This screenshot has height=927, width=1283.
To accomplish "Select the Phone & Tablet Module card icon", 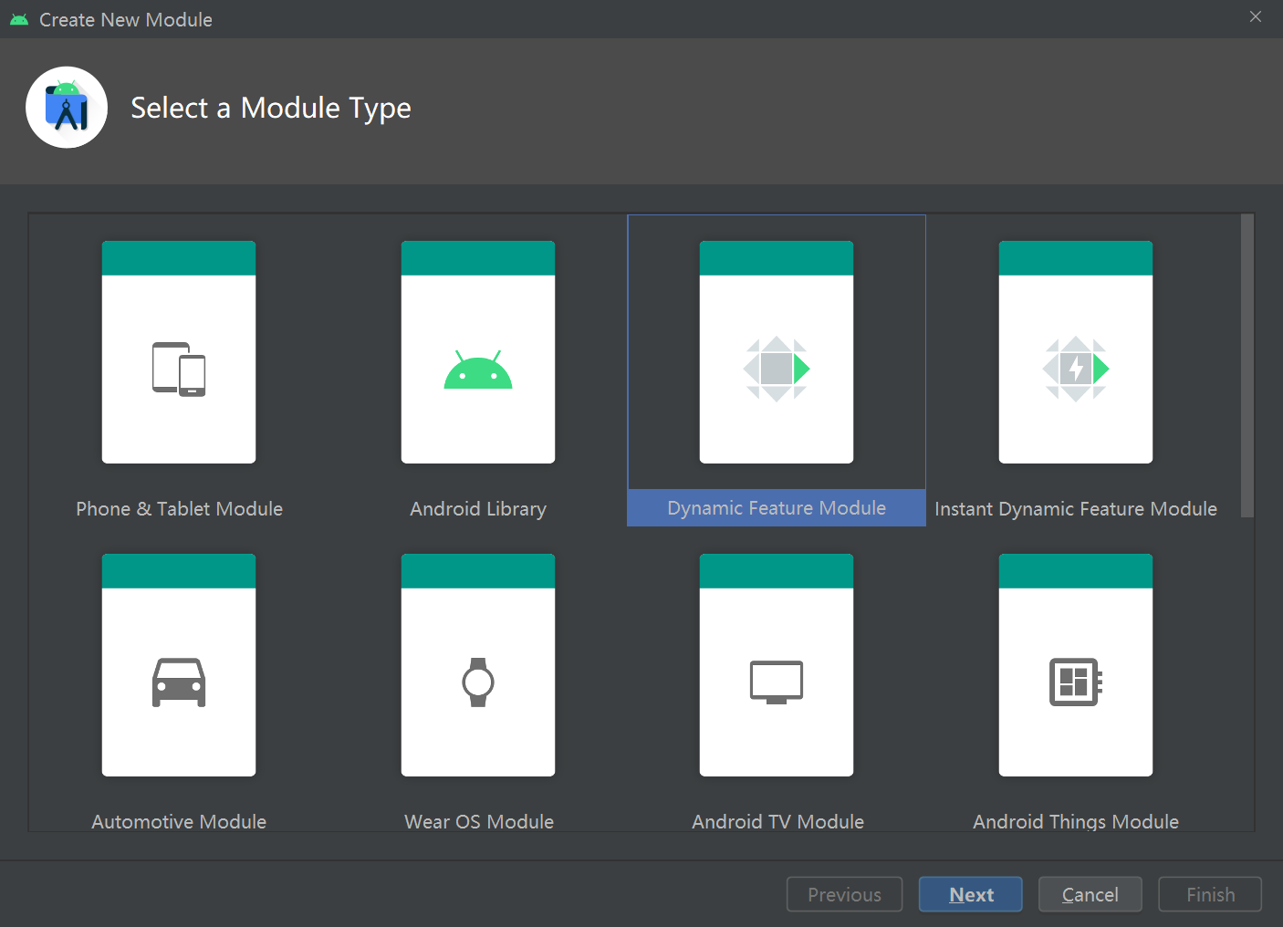I will [x=179, y=352].
